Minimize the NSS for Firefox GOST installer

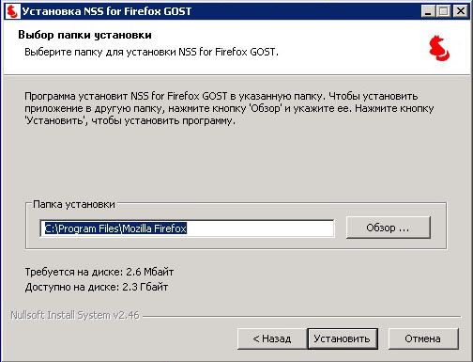click(x=428, y=11)
